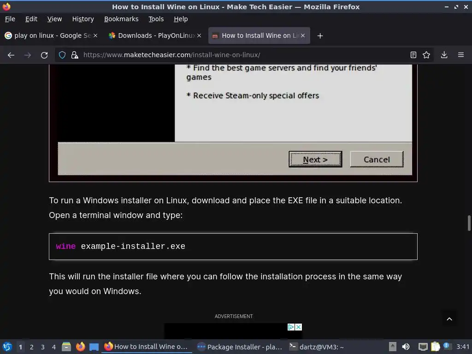Open the View menu

[54, 19]
